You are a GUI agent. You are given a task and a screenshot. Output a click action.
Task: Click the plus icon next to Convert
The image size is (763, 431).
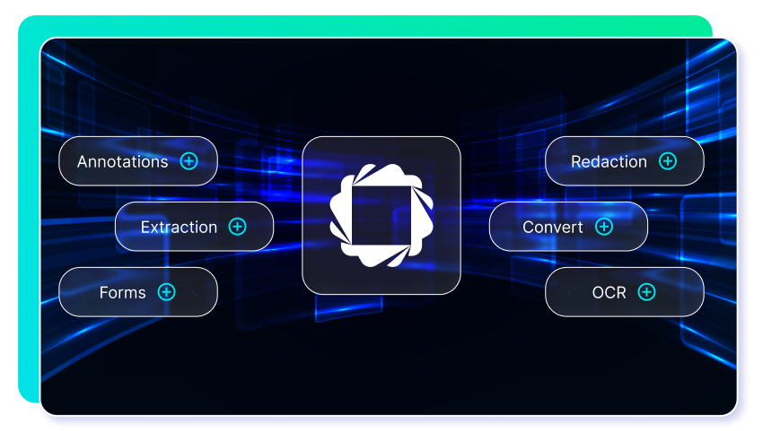(604, 227)
